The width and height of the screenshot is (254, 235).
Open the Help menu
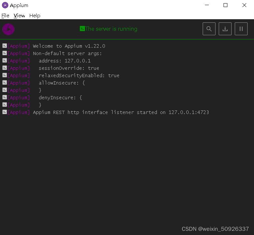point(35,16)
